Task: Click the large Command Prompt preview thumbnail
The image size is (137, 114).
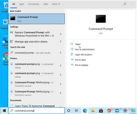Action: (x=101, y=19)
